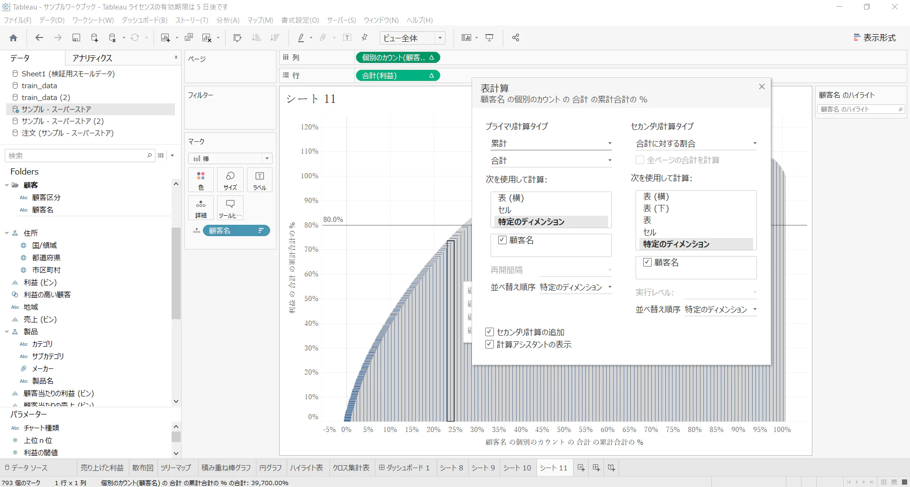Open the ワークシート(W) menu

(x=93, y=20)
